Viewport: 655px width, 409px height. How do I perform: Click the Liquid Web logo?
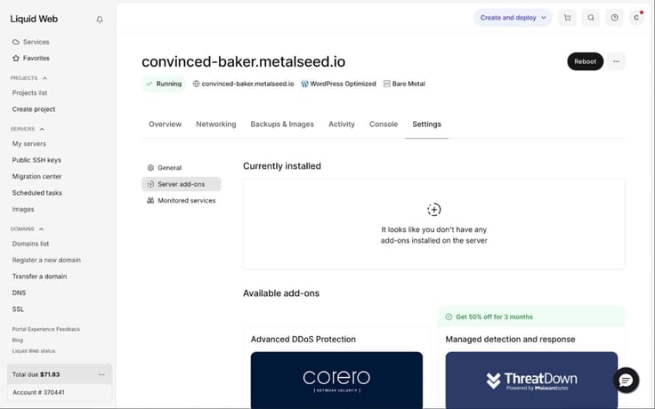pos(34,19)
